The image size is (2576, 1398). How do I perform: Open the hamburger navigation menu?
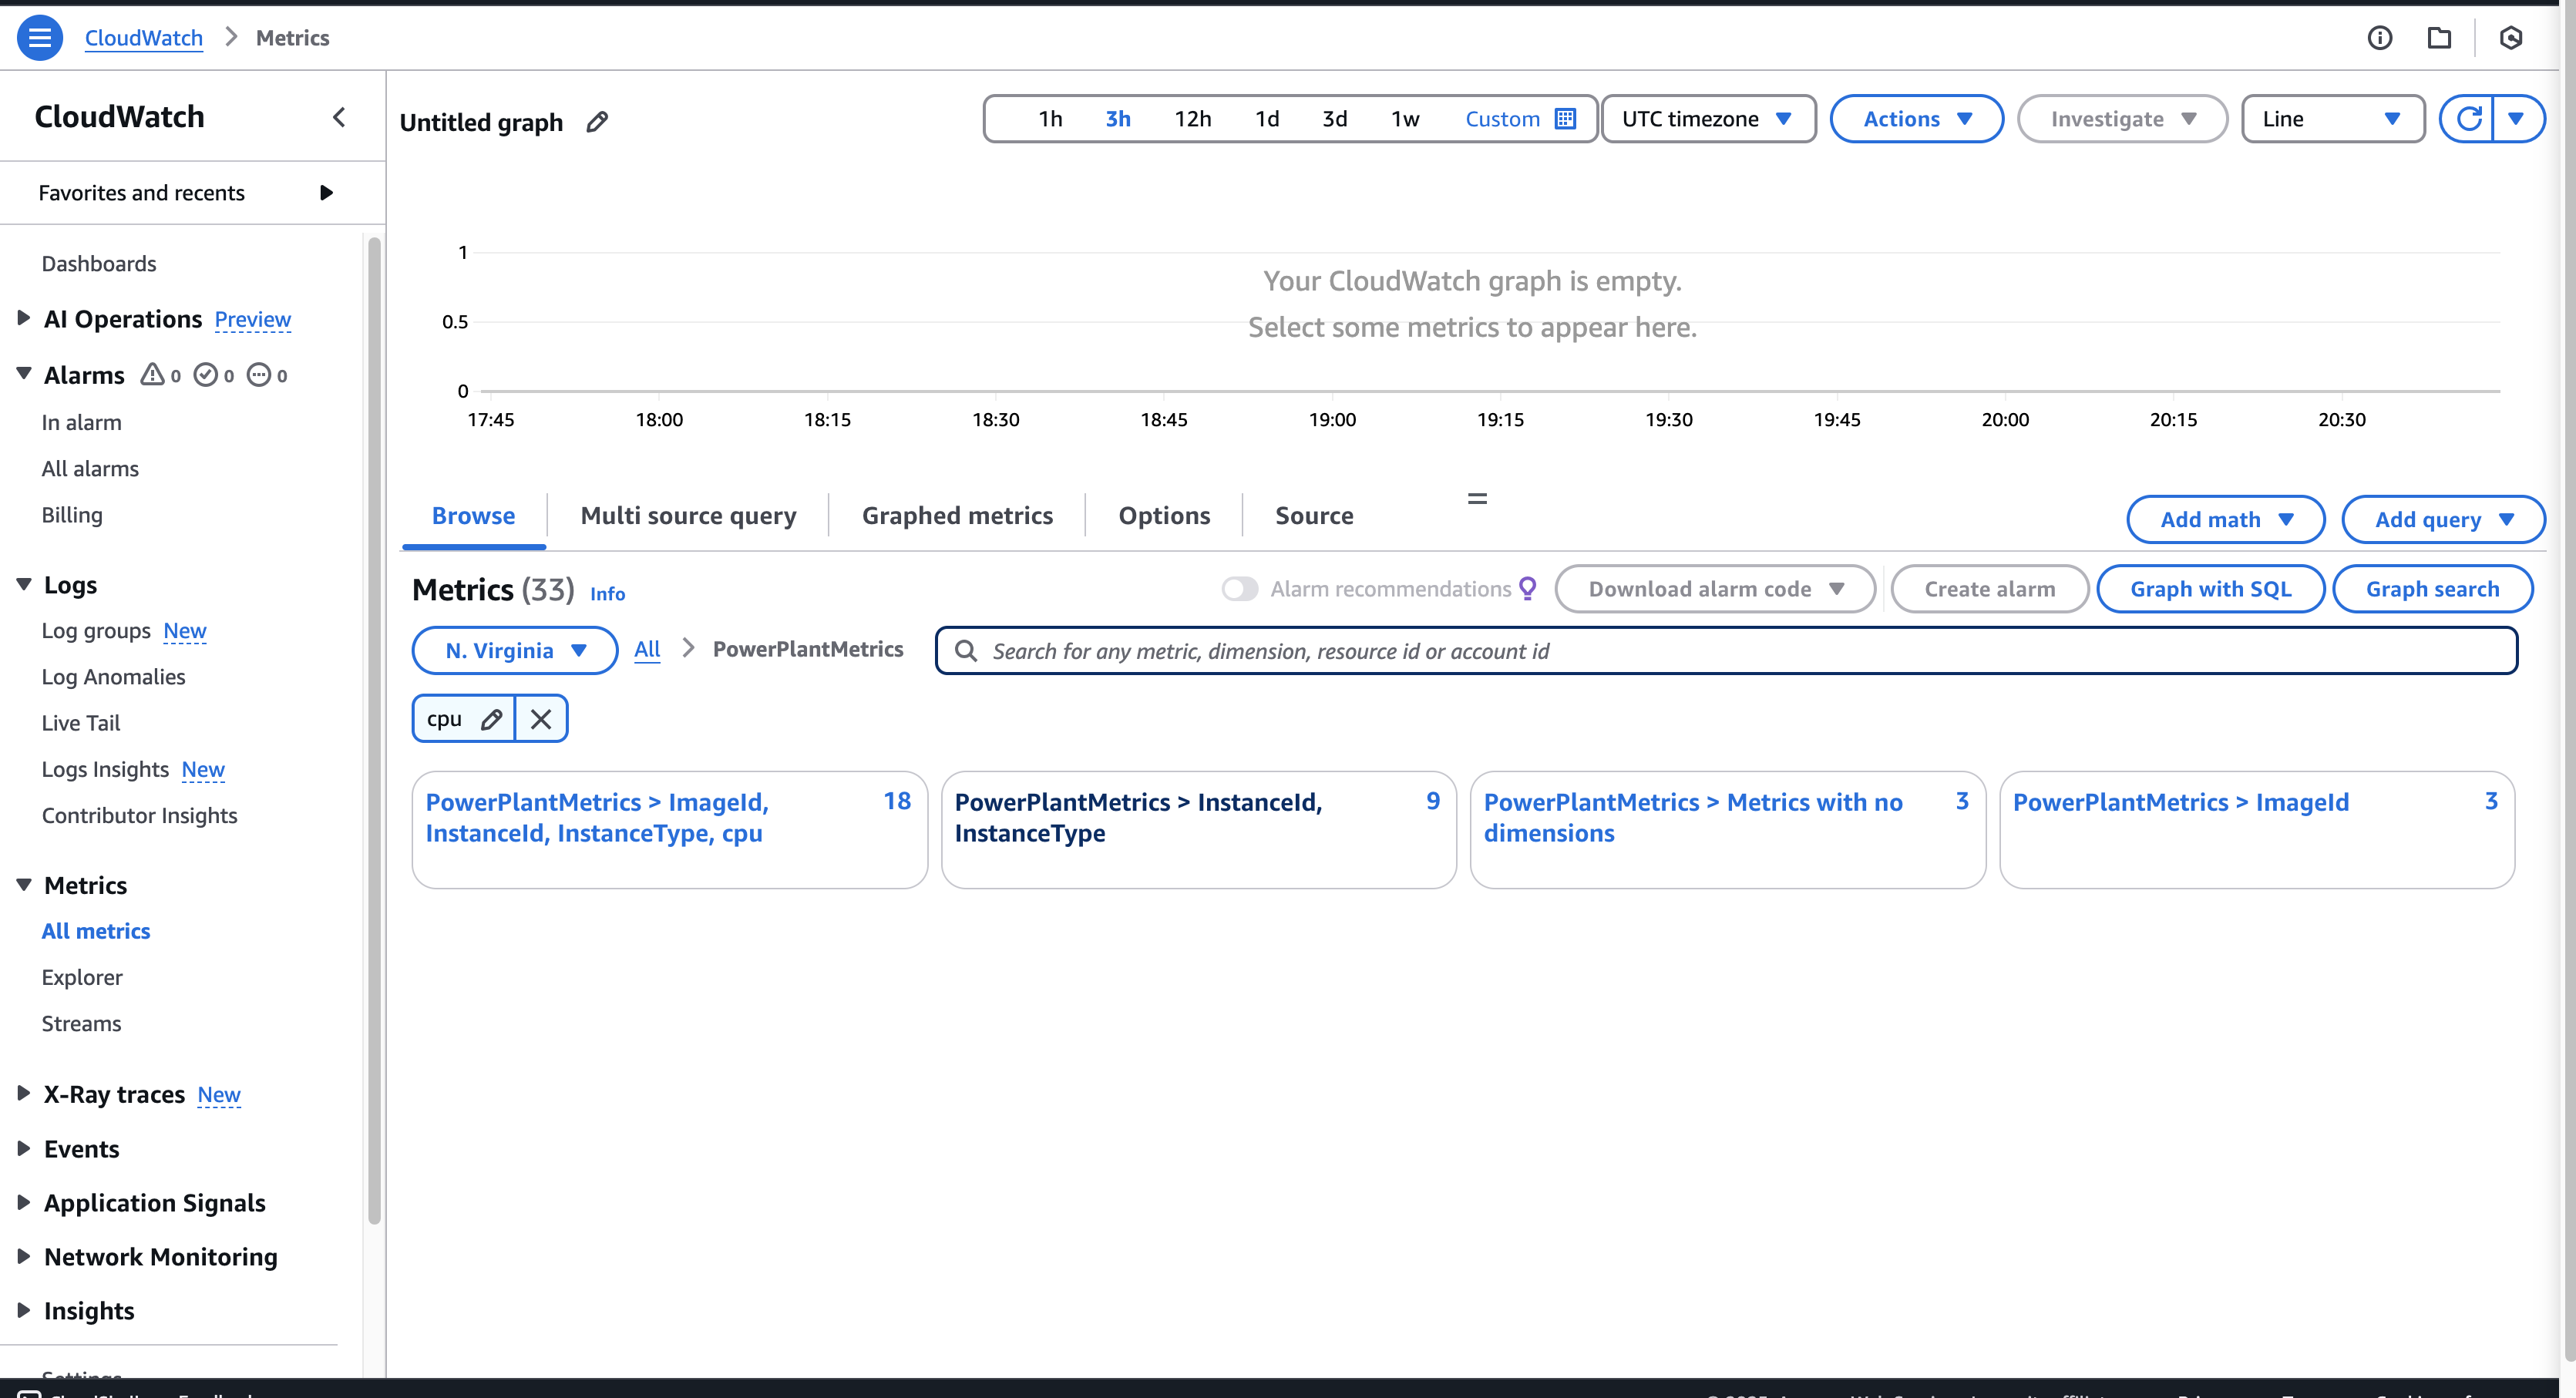pos(40,38)
